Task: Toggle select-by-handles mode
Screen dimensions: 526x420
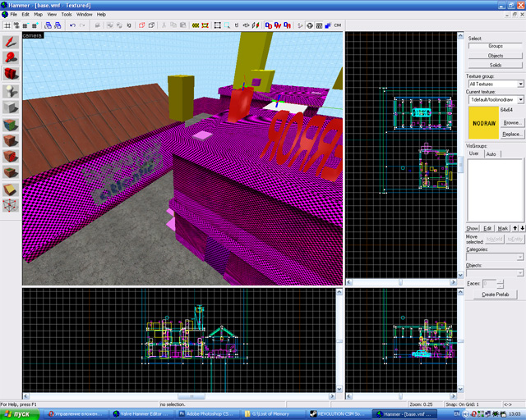Action: [x=218, y=25]
